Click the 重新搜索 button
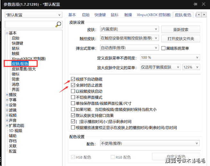The height and width of the screenshot is (166, 210). 181,29
